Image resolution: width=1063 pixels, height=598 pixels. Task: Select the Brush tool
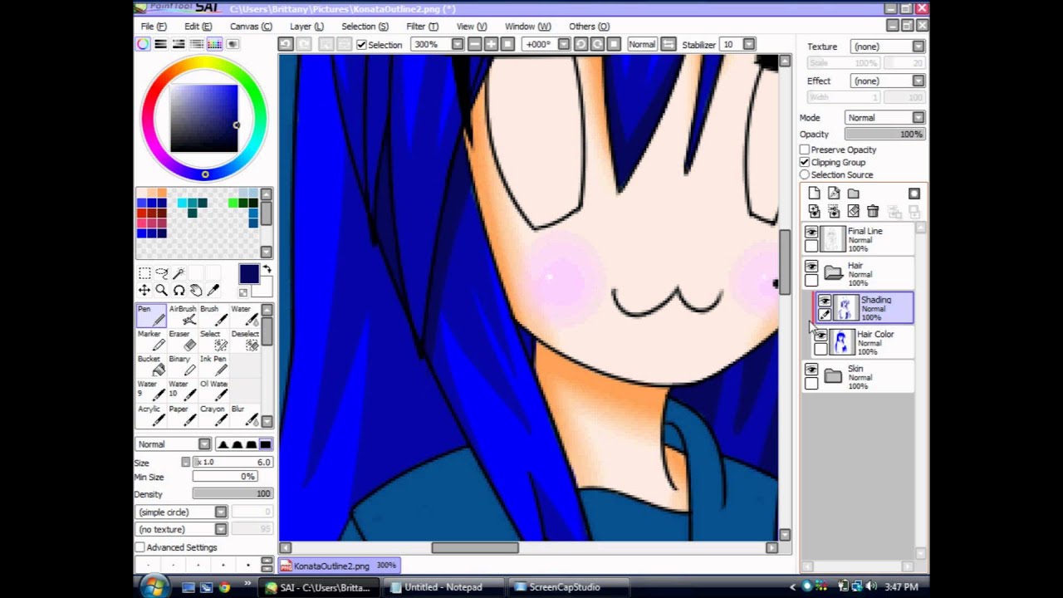tap(214, 316)
